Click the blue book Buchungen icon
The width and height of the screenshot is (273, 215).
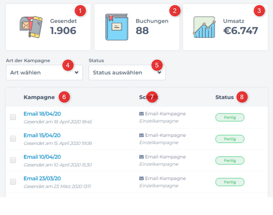pyautogui.click(x=116, y=27)
